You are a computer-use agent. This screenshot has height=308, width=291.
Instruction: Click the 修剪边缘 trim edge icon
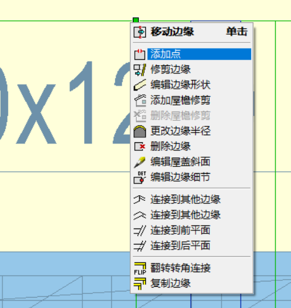pyautogui.click(x=140, y=70)
